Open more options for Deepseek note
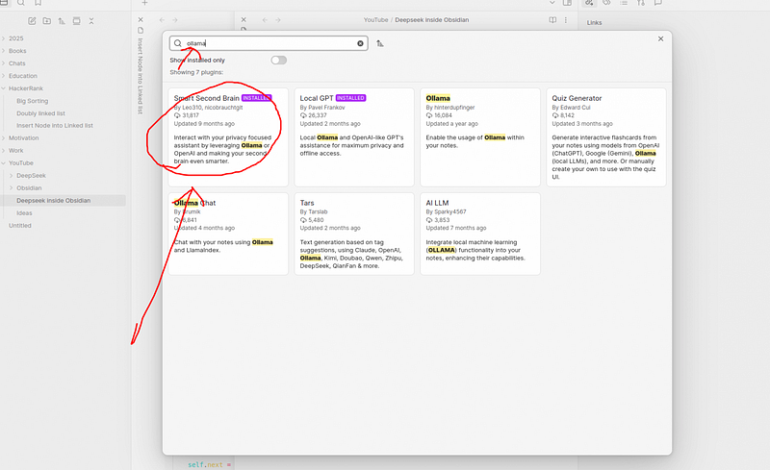770x470 pixels. click(566, 20)
